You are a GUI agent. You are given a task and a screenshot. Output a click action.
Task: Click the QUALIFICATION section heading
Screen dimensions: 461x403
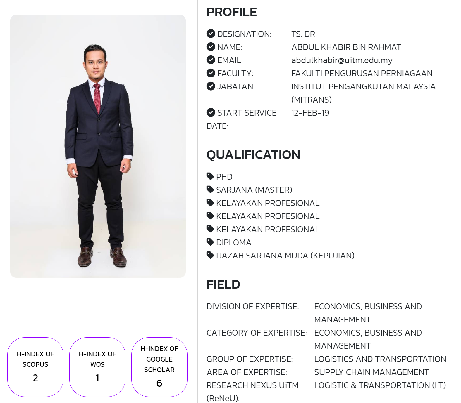point(253,155)
